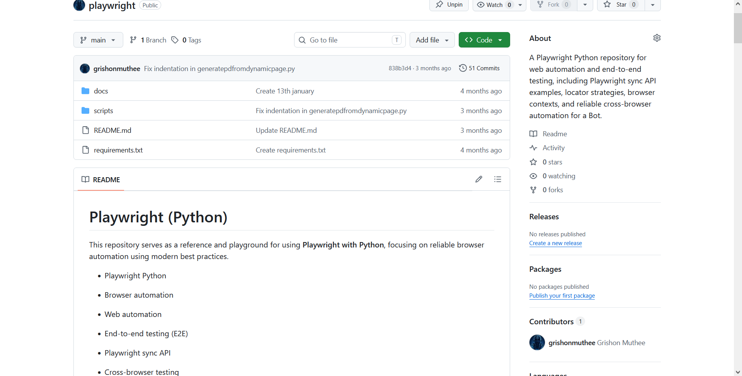Screen dimensions: 742x376
Task: Edit README with the pencil icon
Action: coord(479,179)
